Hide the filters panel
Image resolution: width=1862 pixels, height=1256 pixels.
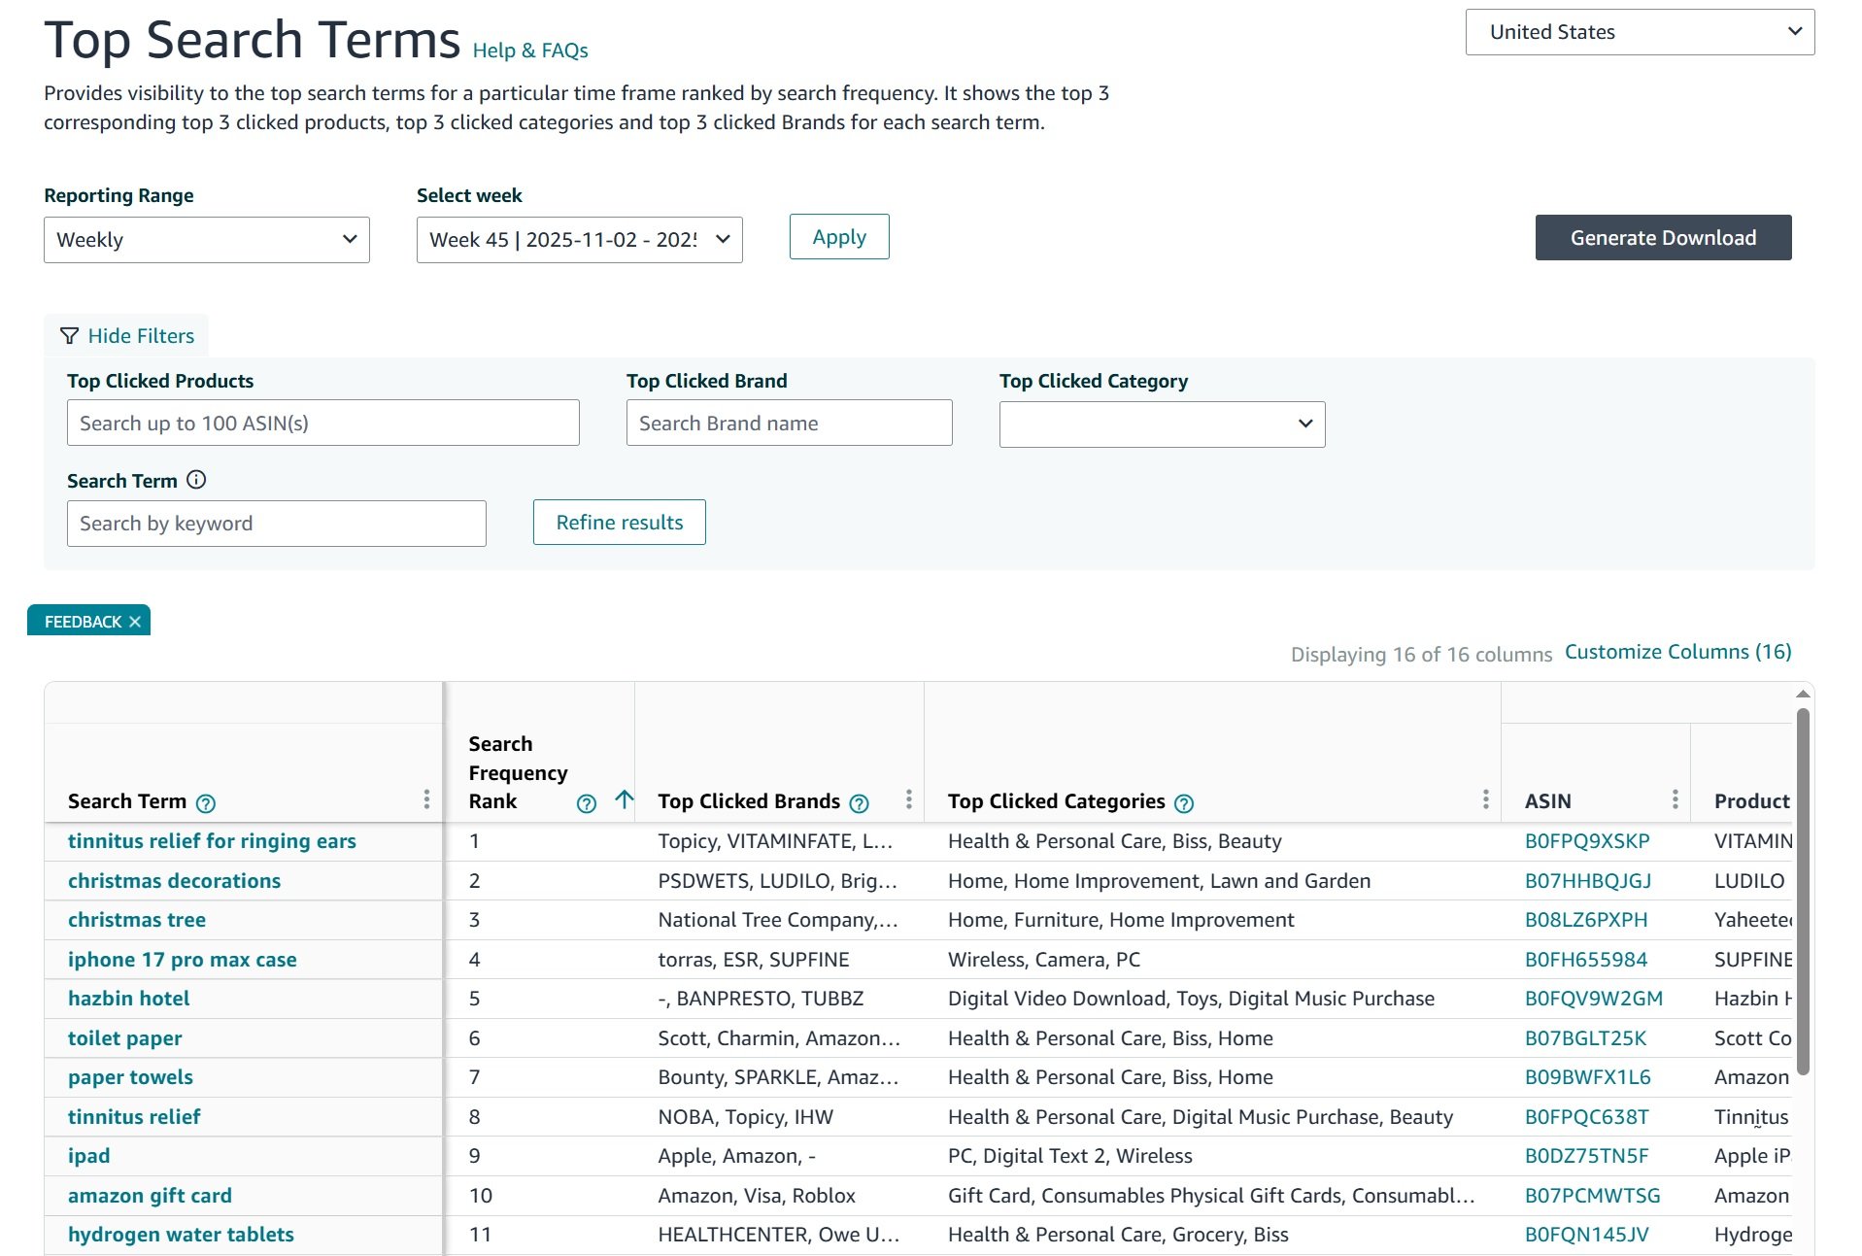pos(127,336)
